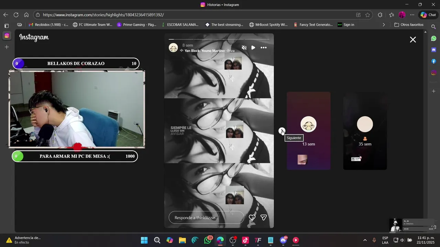The width and height of the screenshot is (440, 247).
Task: Open TikTok from the taskbar
Action: pyautogui.click(x=245, y=240)
